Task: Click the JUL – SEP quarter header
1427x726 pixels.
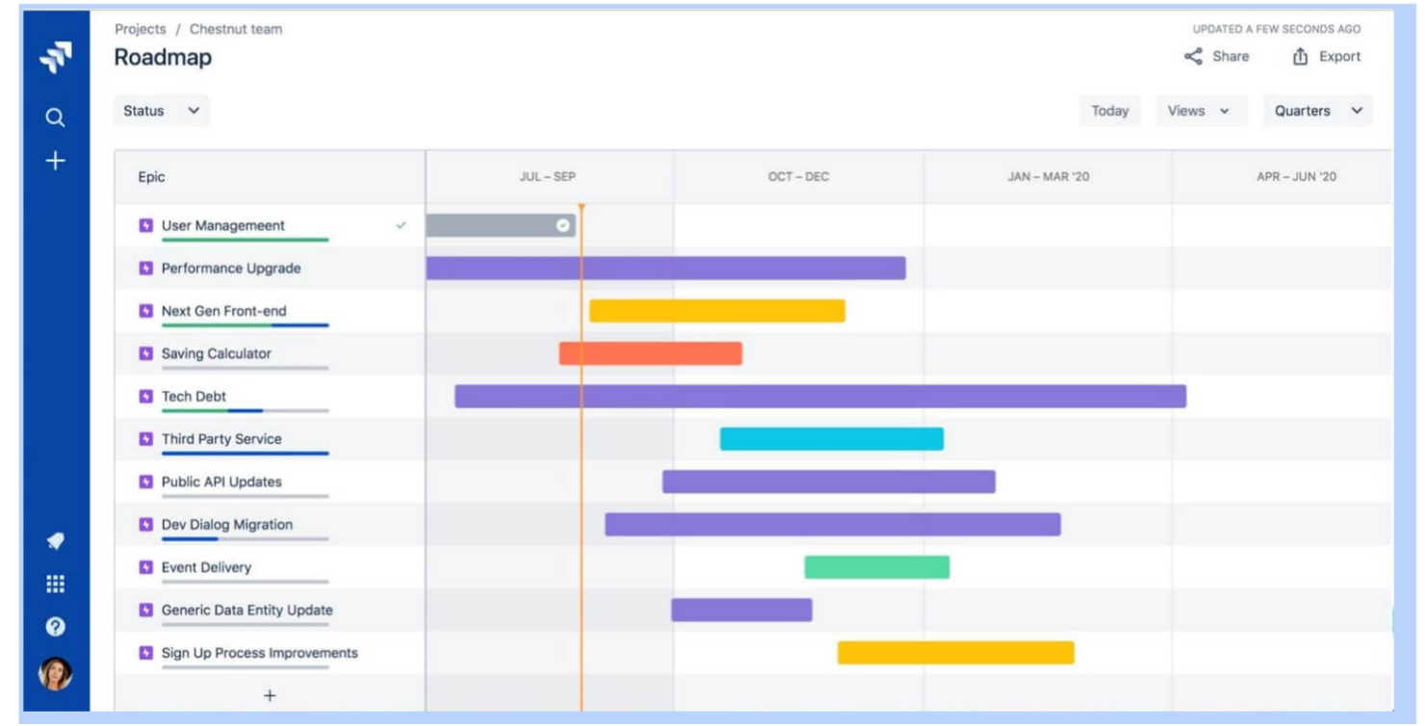Action: pyautogui.click(x=548, y=176)
